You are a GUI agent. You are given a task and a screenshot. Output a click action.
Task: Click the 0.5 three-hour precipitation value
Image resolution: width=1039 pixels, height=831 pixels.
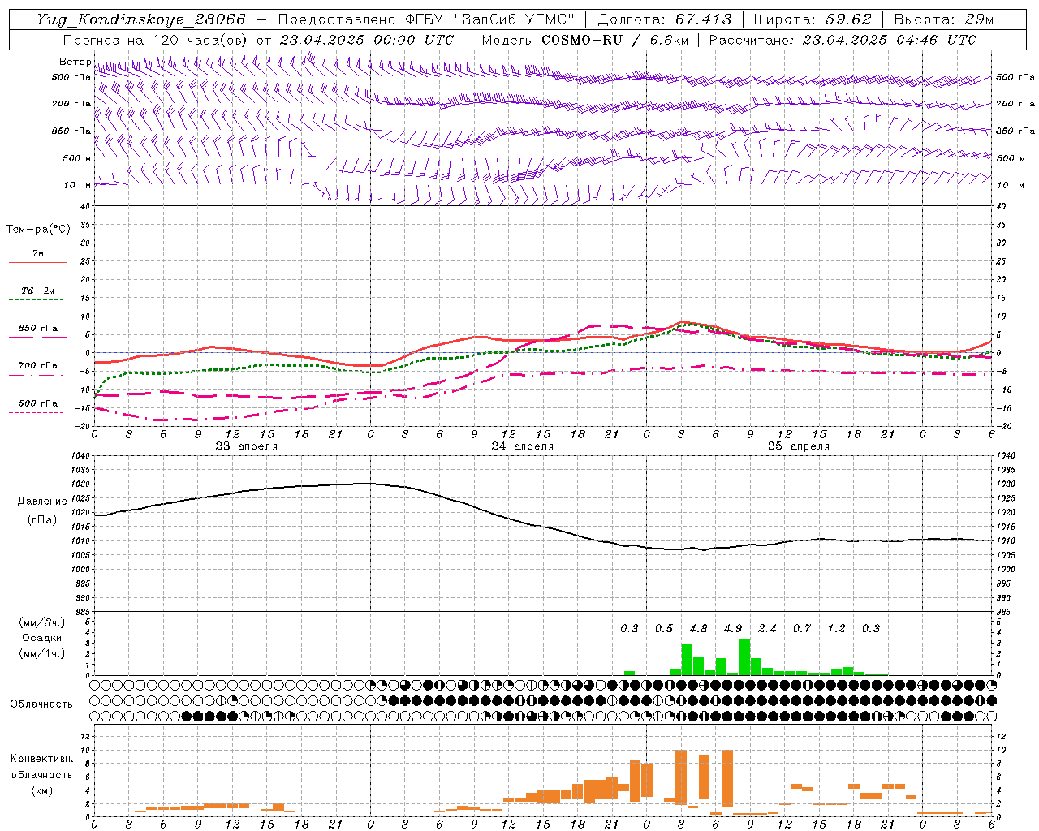click(x=664, y=628)
